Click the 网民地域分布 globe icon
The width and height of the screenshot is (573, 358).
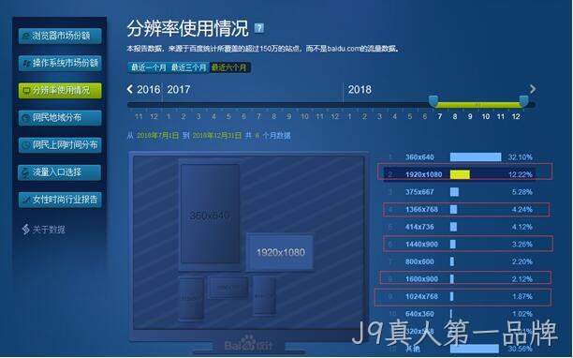[25, 118]
